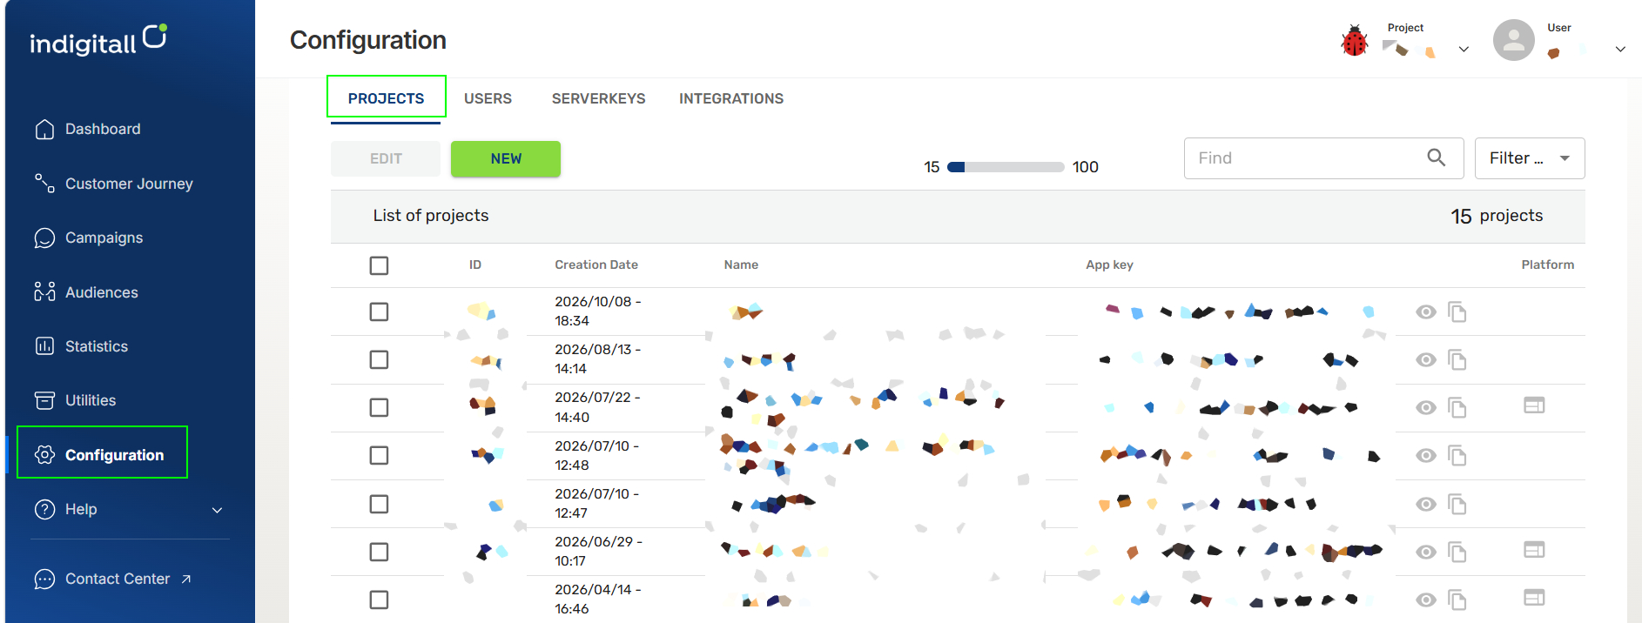
Task: Show app key for 2026/10/08 project
Action: point(1425,311)
